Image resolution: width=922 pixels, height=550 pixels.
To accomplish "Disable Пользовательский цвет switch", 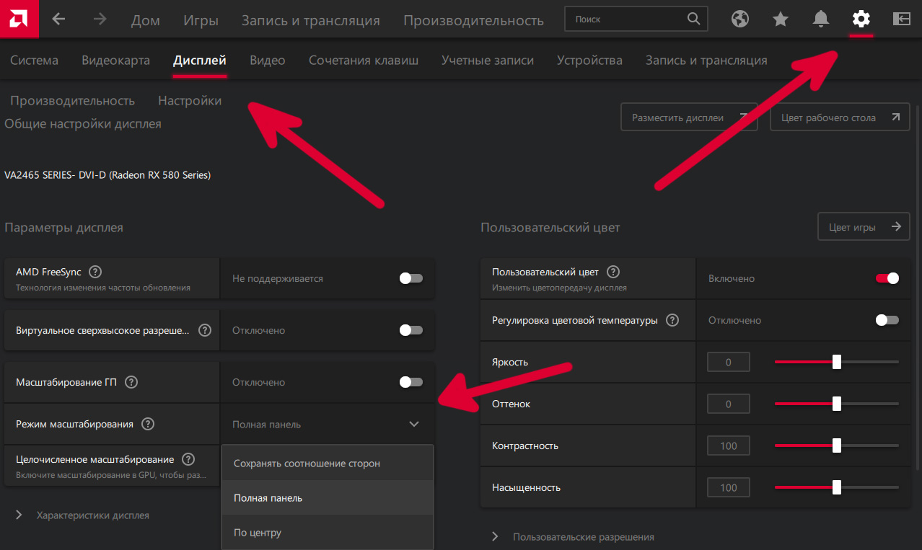I will [887, 278].
